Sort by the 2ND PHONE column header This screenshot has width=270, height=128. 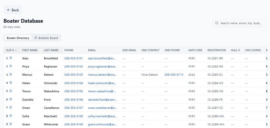coord(172,50)
